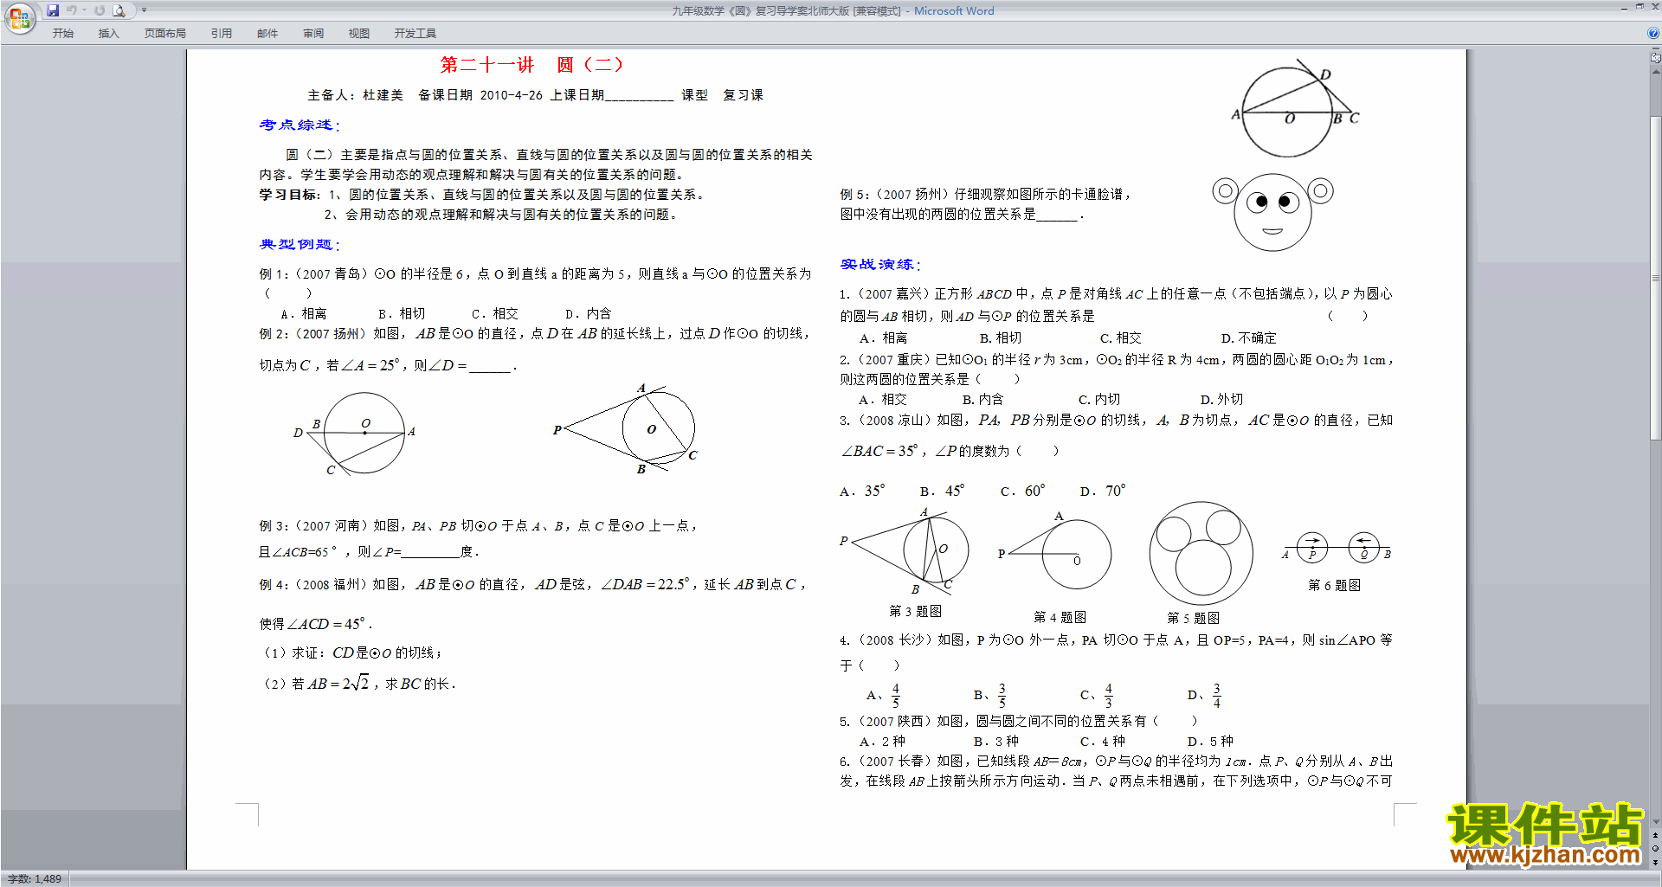Click the 第 3 题图 caption
The image size is (1662, 887).
click(915, 611)
